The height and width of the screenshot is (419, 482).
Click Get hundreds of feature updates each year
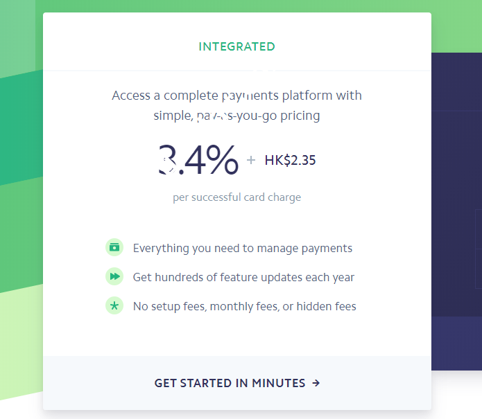click(x=243, y=277)
